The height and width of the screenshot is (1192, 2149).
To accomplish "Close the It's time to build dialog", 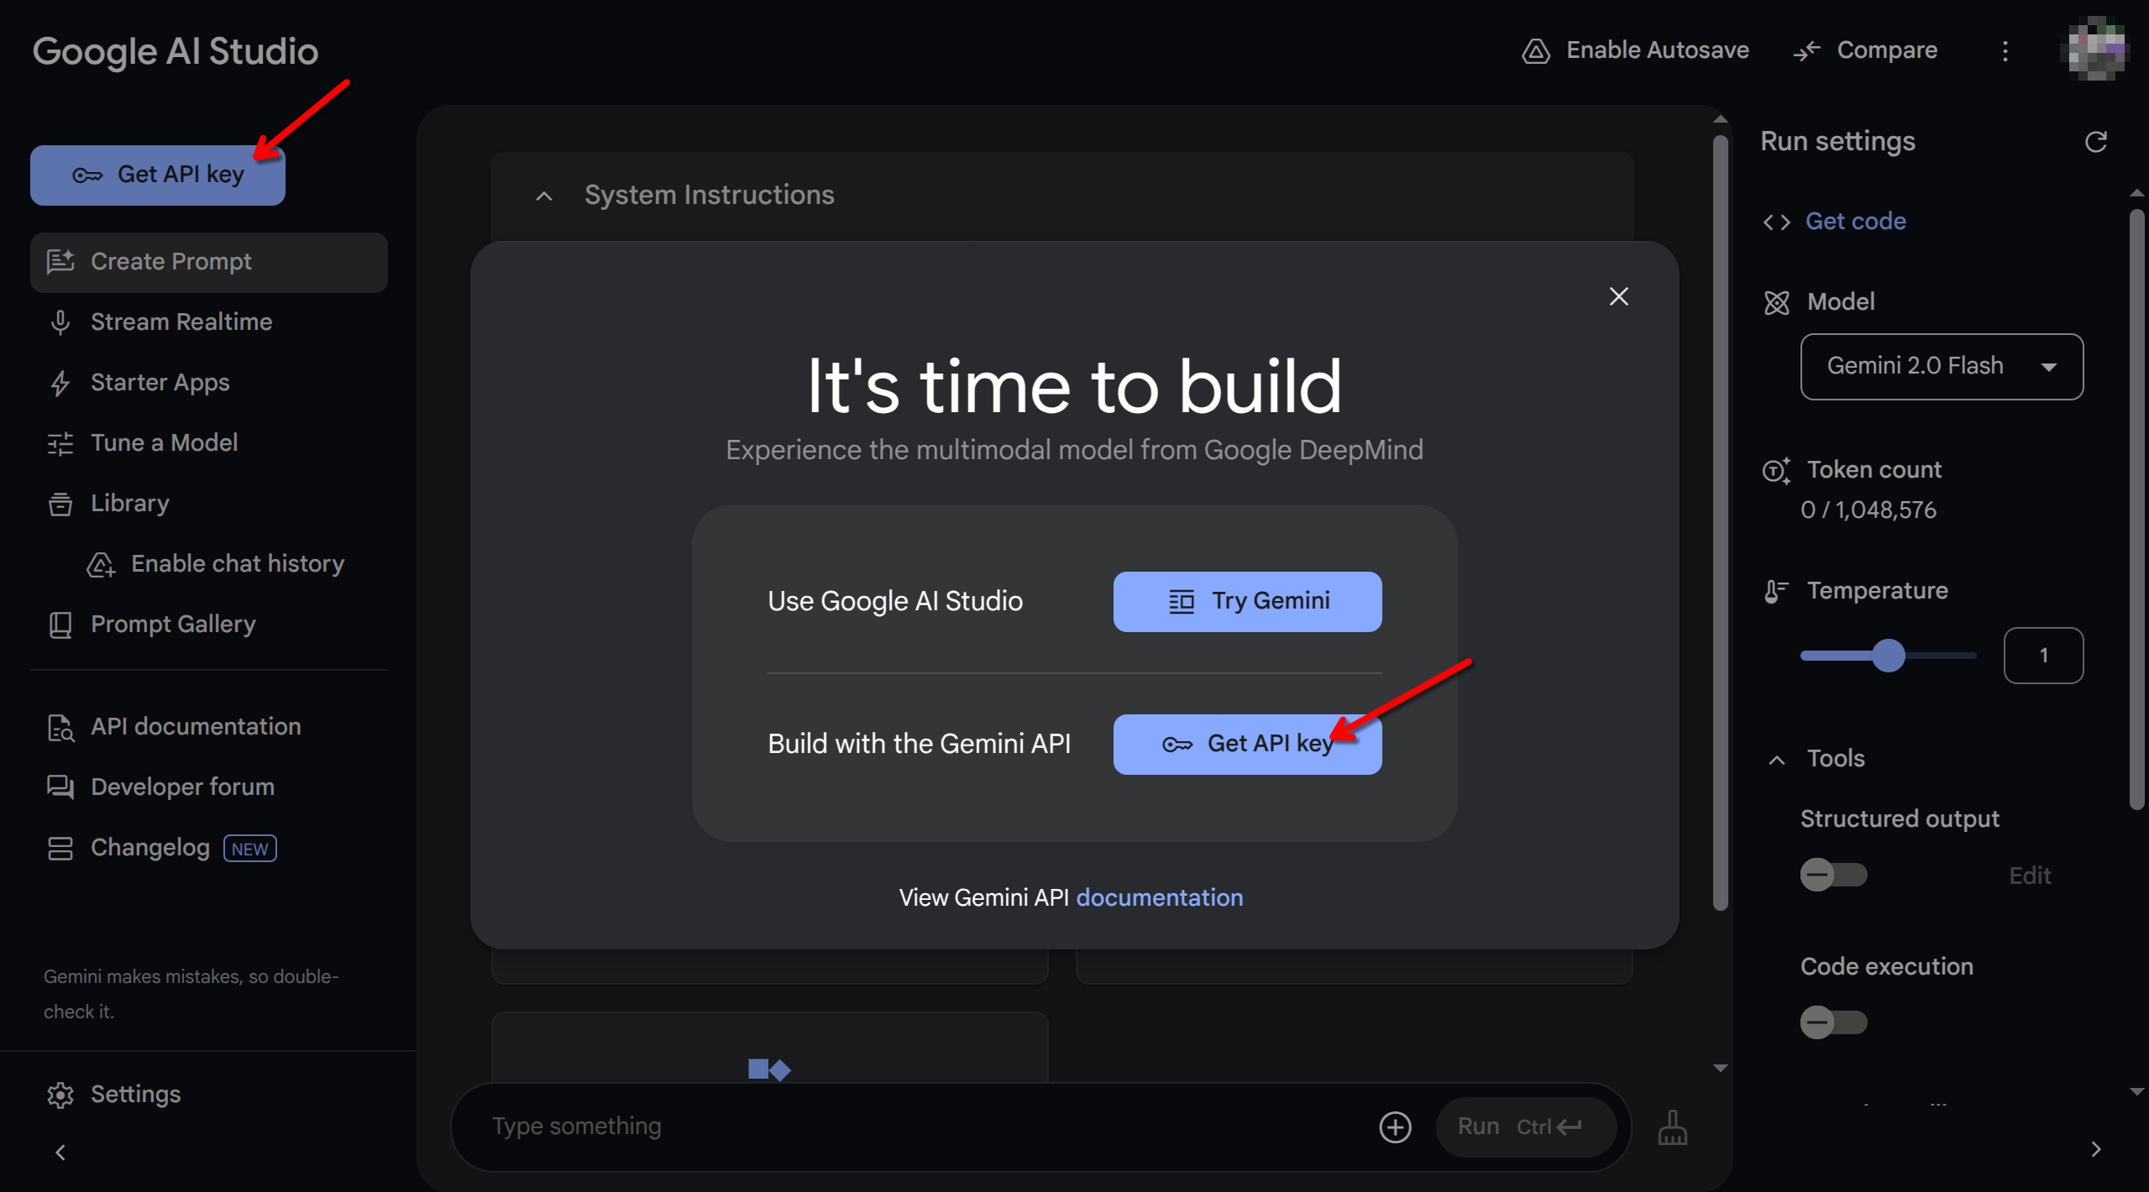I will 1618,296.
